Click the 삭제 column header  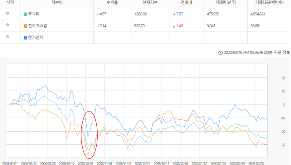[10, 2]
